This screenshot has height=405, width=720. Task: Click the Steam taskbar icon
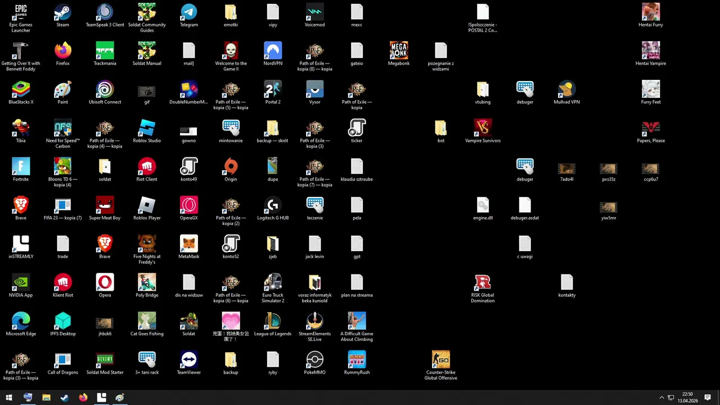click(65, 397)
